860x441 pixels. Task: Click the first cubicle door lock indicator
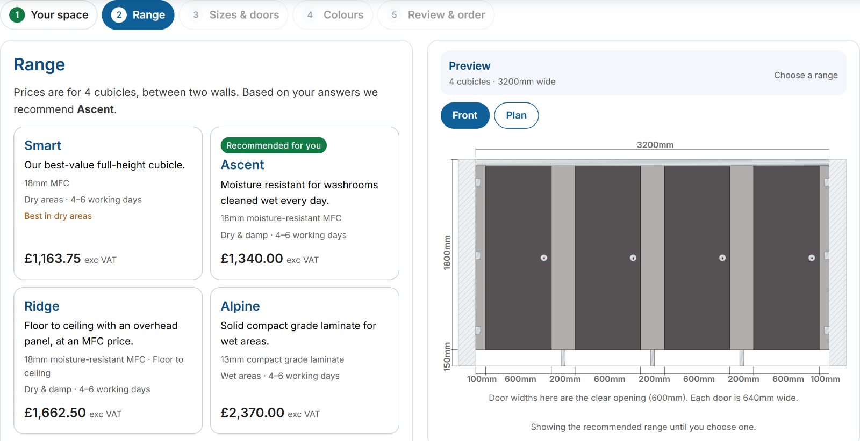pyautogui.click(x=544, y=258)
